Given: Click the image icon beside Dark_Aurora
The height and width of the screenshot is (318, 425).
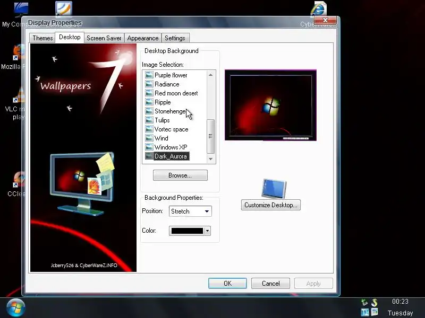Looking at the screenshot, I should (x=149, y=156).
